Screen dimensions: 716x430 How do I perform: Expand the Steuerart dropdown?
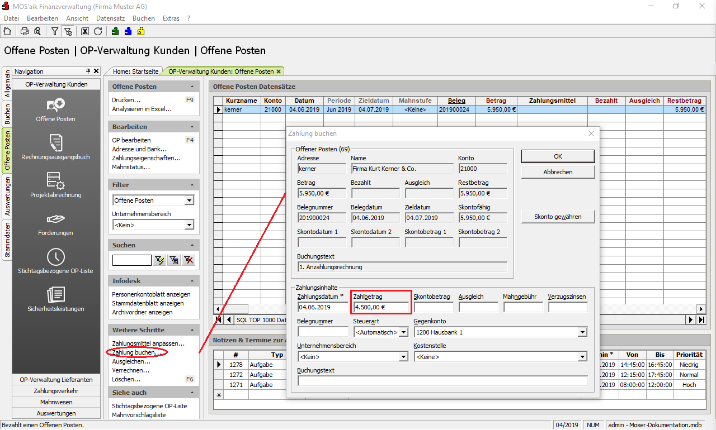pyautogui.click(x=403, y=332)
